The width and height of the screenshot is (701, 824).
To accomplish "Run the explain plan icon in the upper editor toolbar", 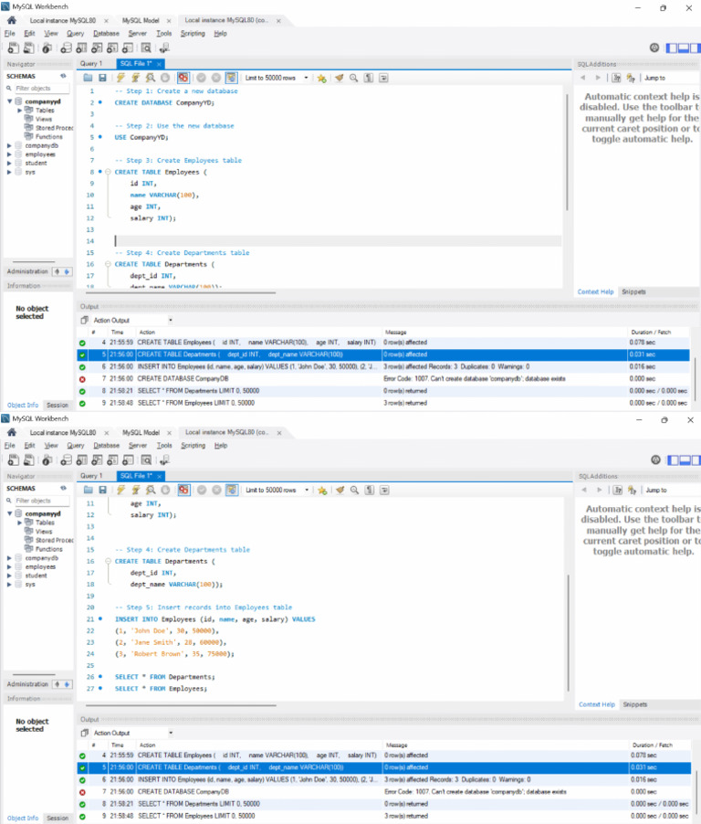I will 151,78.
